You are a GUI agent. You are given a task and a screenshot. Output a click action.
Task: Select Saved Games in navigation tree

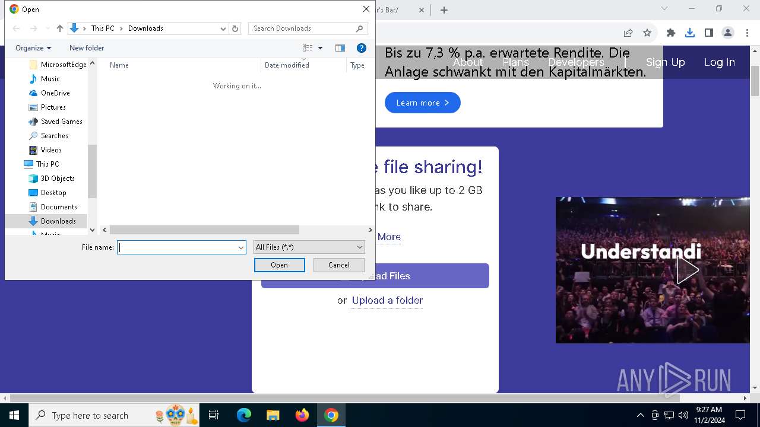(62, 122)
